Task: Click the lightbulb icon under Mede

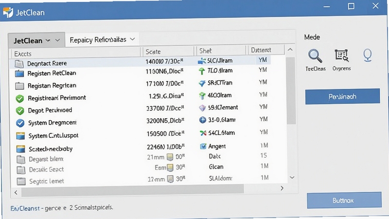Action: point(368,55)
